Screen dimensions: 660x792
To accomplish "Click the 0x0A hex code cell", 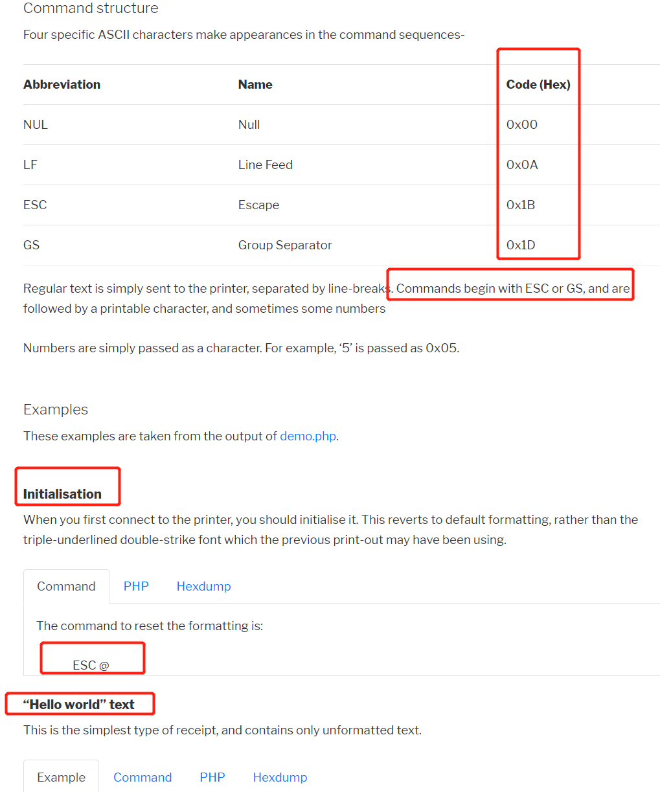I will pos(522,164).
